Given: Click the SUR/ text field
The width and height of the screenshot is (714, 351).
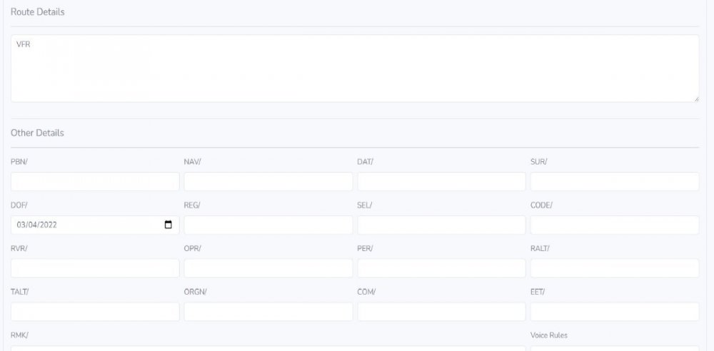Looking at the screenshot, I should click(x=614, y=181).
